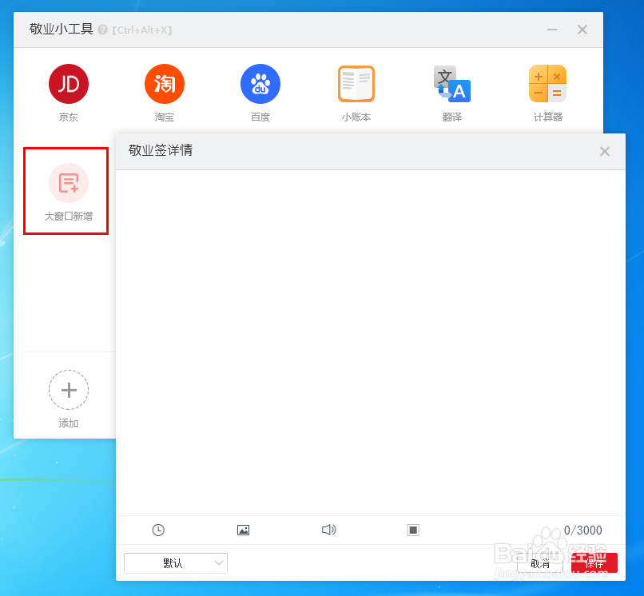Click the 取消 cancel button
Image resolution: width=644 pixels, height=596 pixels.
(540, 563)
